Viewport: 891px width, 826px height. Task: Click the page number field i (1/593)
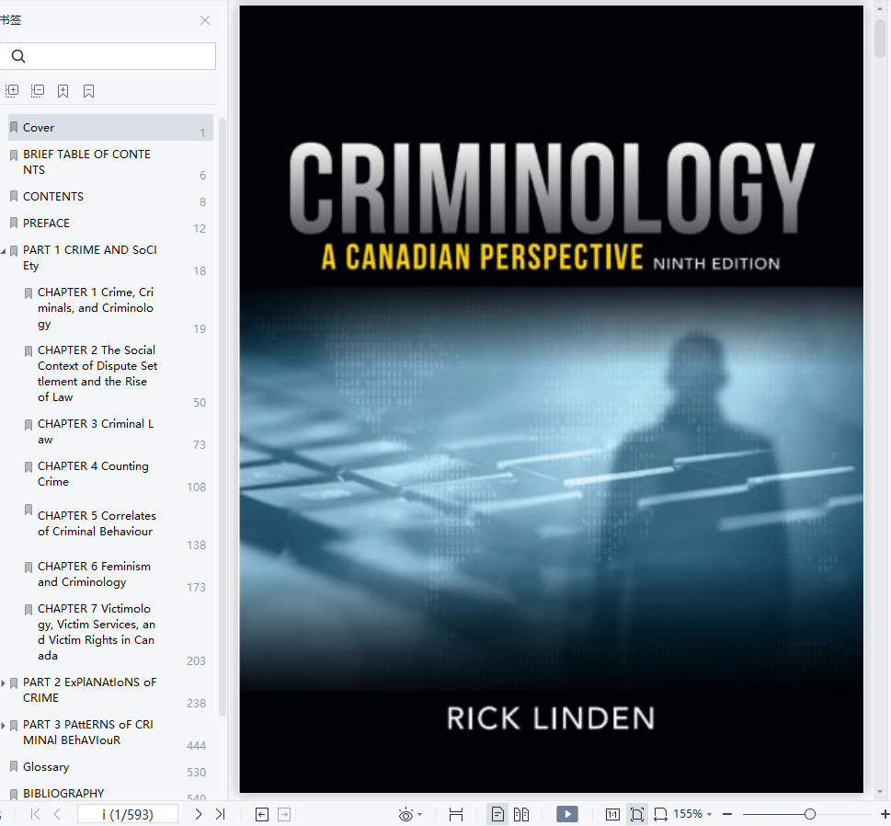pos(128,814)
